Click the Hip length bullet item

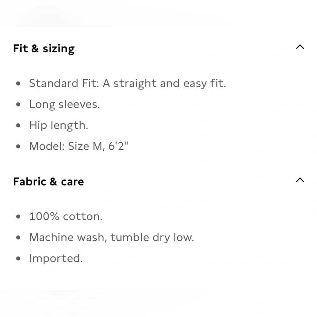click(x=59, y=125)
